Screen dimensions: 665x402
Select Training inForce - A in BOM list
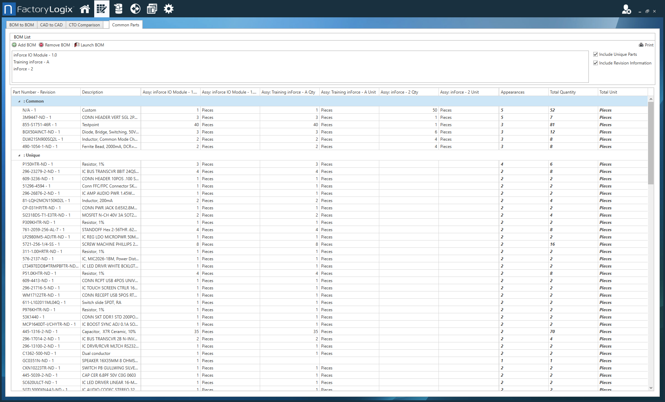tap(31, 62)
